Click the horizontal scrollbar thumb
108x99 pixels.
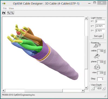click(x=43, y=90)
